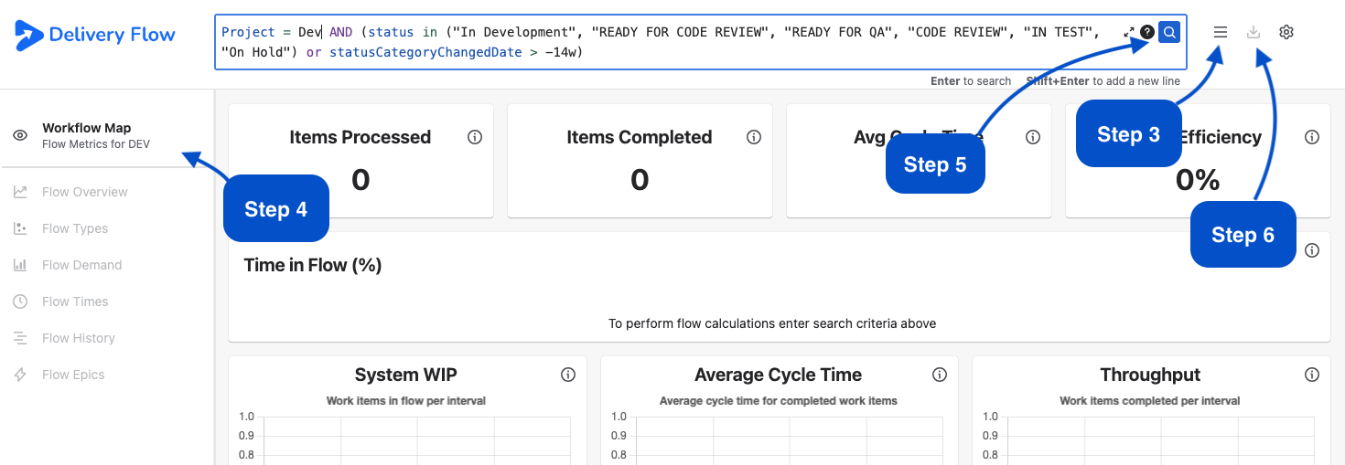Click the Delivery Flow logo
Screen dimensions: 1345x465
click(95, 35)
